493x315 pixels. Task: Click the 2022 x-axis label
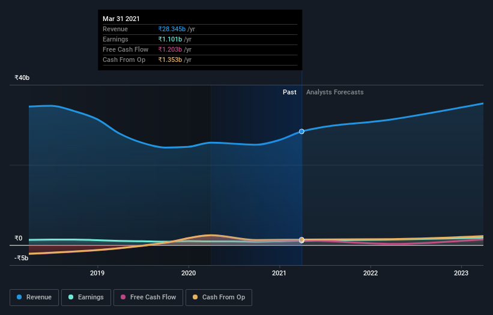(371, 273)
